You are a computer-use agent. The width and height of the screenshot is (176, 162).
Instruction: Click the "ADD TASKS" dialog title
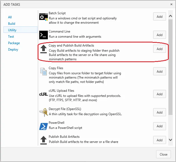pyautogui.click(x=12, y=5)
